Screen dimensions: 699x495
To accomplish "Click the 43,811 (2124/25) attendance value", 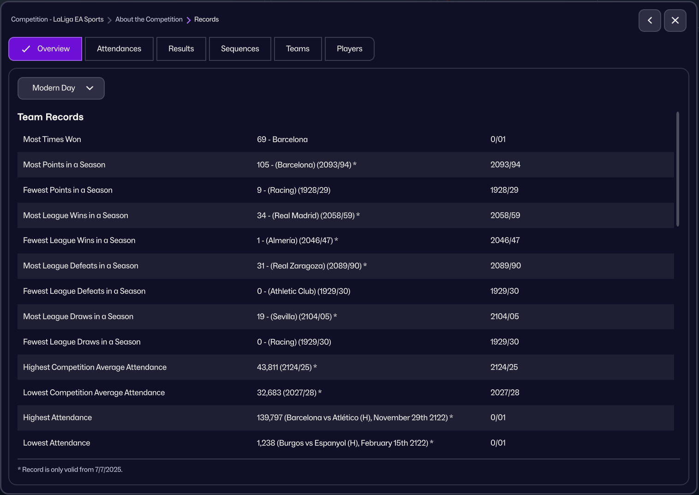I will pyautogui.click(x=287, y=367).
